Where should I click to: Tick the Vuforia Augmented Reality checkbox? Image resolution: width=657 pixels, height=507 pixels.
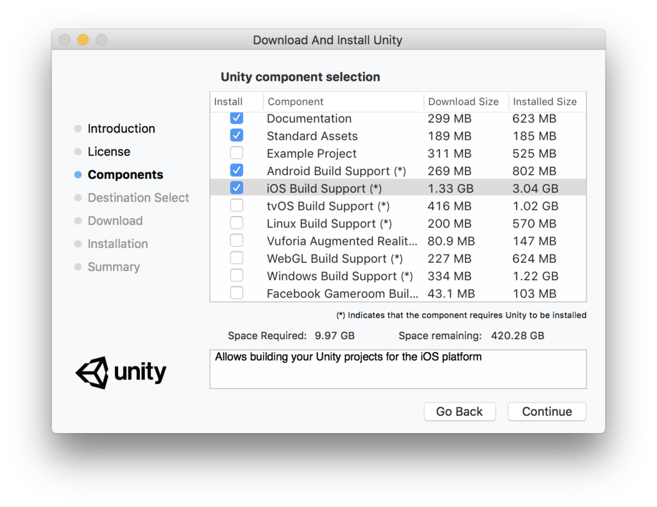click(237, 241)
